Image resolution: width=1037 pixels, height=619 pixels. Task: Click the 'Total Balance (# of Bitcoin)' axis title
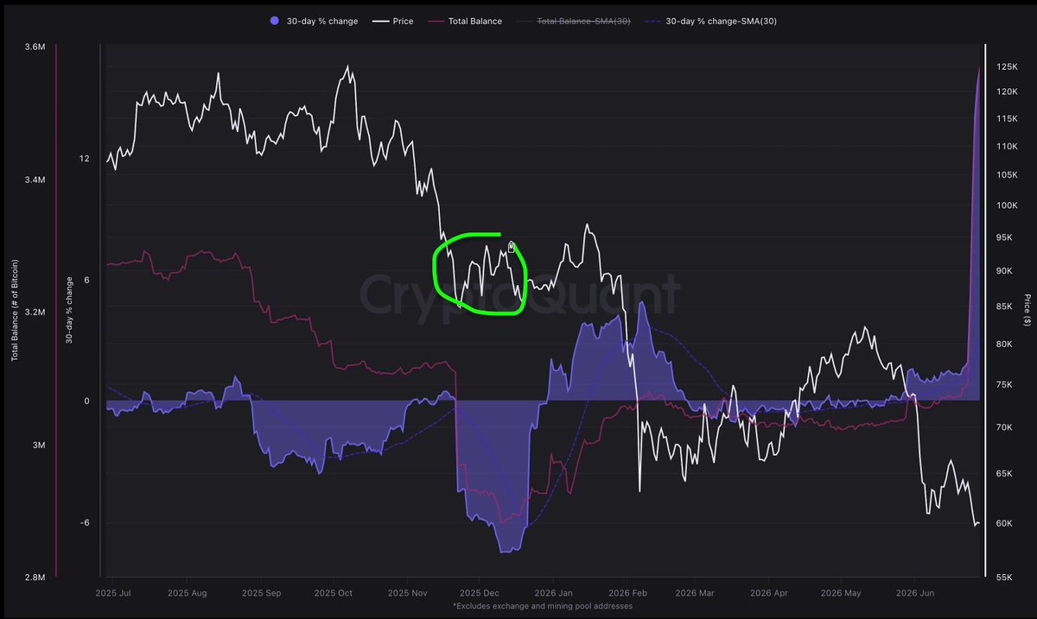pos(15,310)
